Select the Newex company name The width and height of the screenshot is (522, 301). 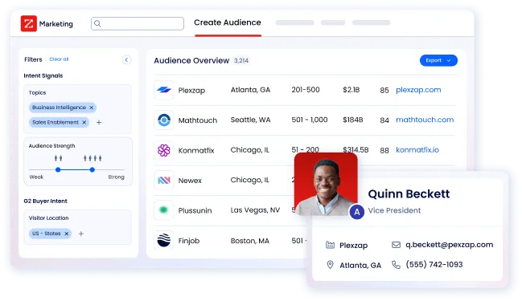190,181
